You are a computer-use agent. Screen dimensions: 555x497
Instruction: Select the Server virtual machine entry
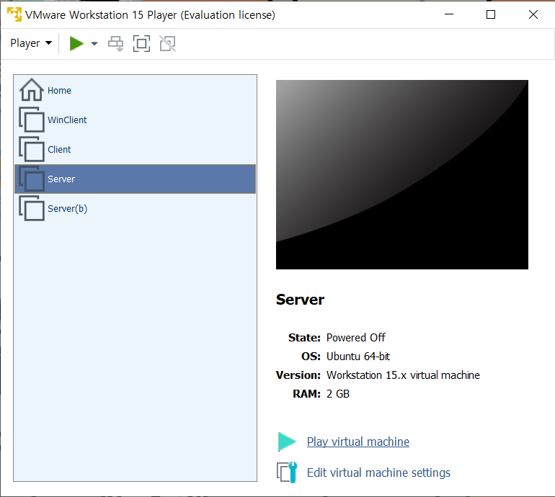[136, 179]
